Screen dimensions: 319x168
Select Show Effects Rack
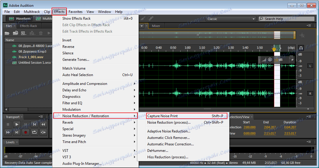(x=96, y=19)
